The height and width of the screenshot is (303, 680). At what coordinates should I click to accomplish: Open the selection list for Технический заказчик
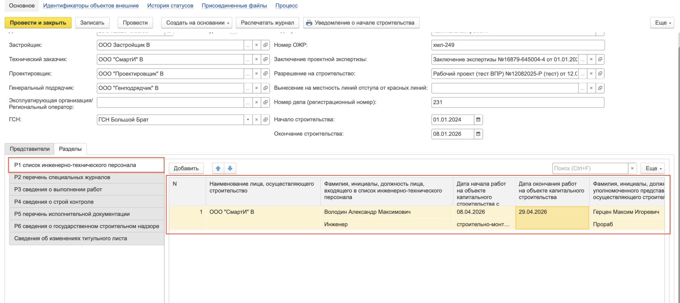click(x=248, y=59)
